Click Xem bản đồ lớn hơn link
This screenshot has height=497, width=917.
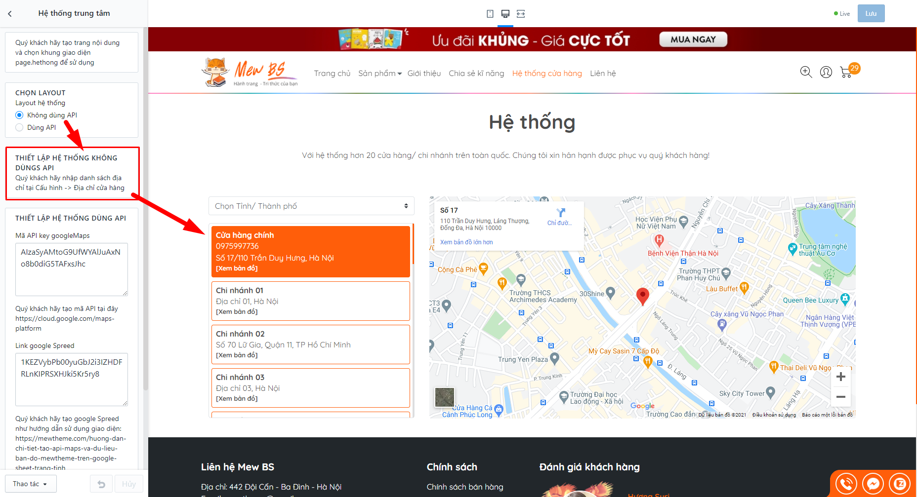coord(466,242)
